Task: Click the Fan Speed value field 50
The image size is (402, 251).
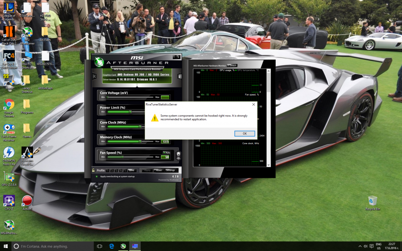Action: click(165, 157)
